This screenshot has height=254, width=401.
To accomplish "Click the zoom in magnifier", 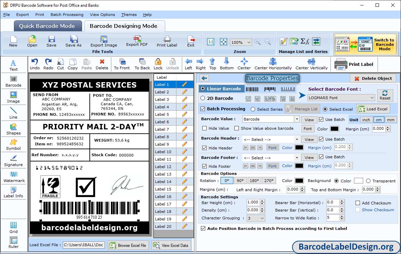I will pyautogui.click(x=258, y=42).
